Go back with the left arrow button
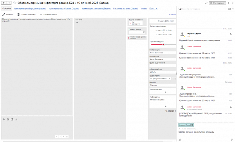Viewport: 235px width, 142px height. [x=4, y=3]
